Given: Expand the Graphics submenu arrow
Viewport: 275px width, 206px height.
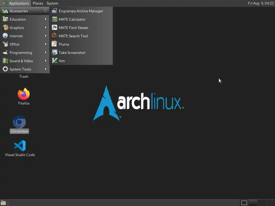Looking at the screenshot, I should tap(46, 28).
